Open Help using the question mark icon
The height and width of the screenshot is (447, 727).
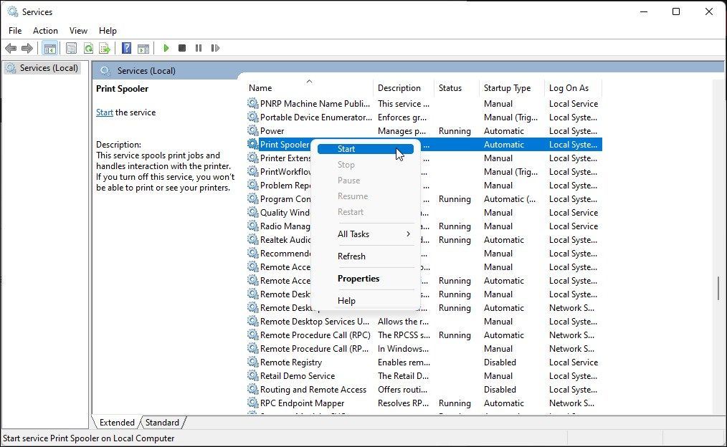coord(126,48)
